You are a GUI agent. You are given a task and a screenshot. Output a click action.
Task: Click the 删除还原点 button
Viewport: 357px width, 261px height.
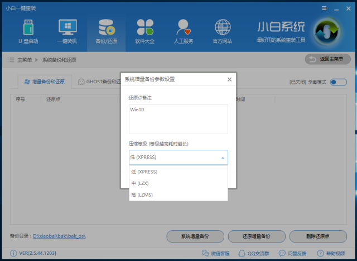(318, 236)
